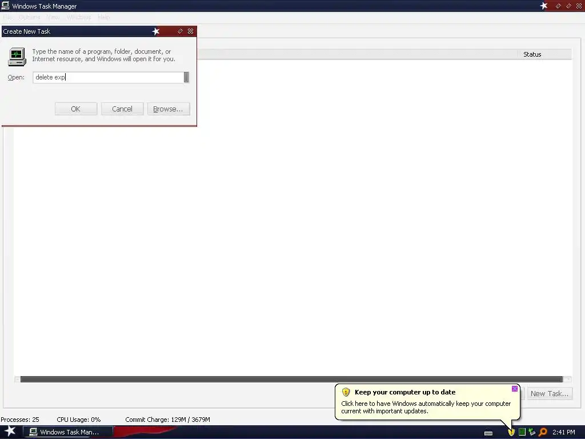Image resolution: width=585 pixels, height=439 pixels.
Task: Cancel the Create New Task dialog
Action: [122, 109]
